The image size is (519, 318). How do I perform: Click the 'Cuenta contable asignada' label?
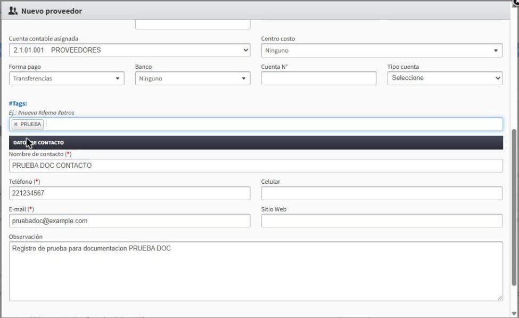coord(44,39)
